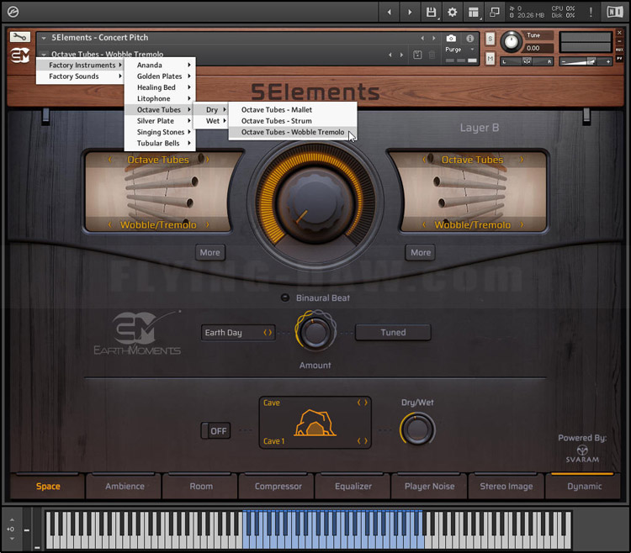Click the save floppy disk icon
This screenshot has width=631, height=553.
pos(432,12)
